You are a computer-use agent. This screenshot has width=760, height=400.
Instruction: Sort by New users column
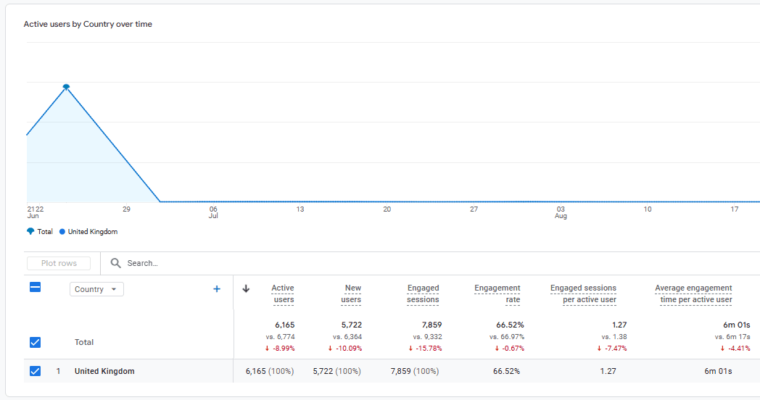pos(351,293)
